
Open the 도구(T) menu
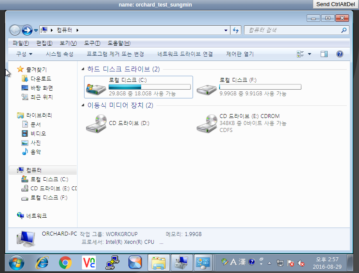[92, 43]
